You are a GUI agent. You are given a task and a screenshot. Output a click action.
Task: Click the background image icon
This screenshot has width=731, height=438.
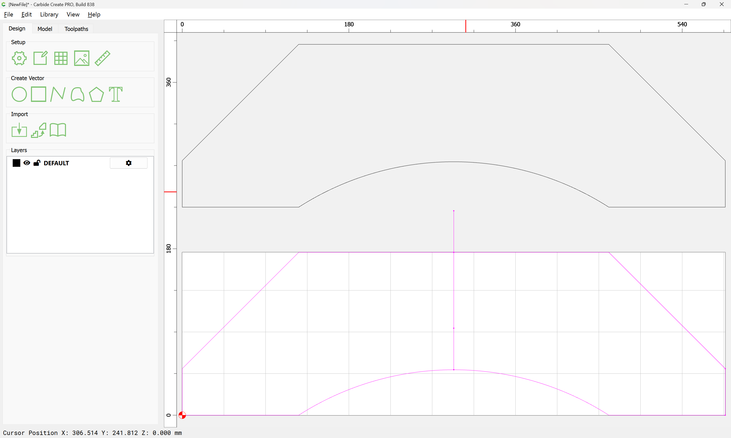pyautogui.click(x=81, y=58)
